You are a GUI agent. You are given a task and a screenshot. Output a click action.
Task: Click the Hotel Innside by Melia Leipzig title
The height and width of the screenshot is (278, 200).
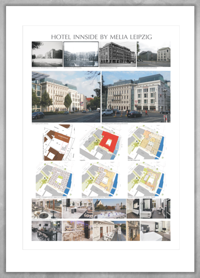102,37
